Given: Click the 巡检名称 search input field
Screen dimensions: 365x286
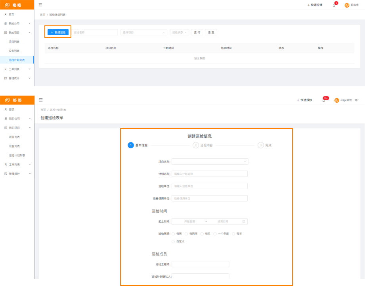Looking at the screenshot, I should 95,33.
